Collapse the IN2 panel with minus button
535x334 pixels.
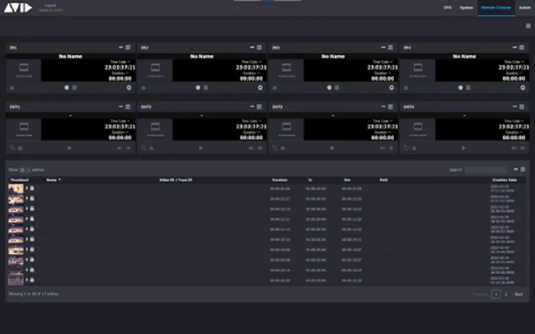pyautogui.click(x=252, y=48)
